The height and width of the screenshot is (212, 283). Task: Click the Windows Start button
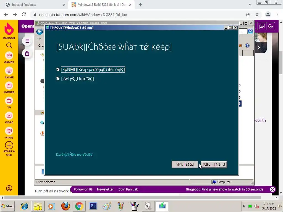point(7,206)
